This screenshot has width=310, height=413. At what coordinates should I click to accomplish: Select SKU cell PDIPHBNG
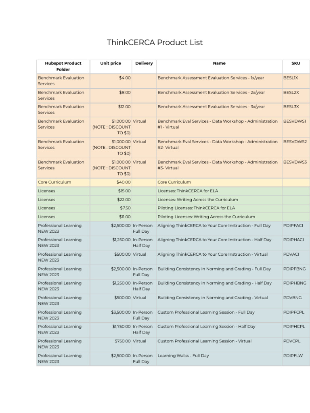point(296,286)
